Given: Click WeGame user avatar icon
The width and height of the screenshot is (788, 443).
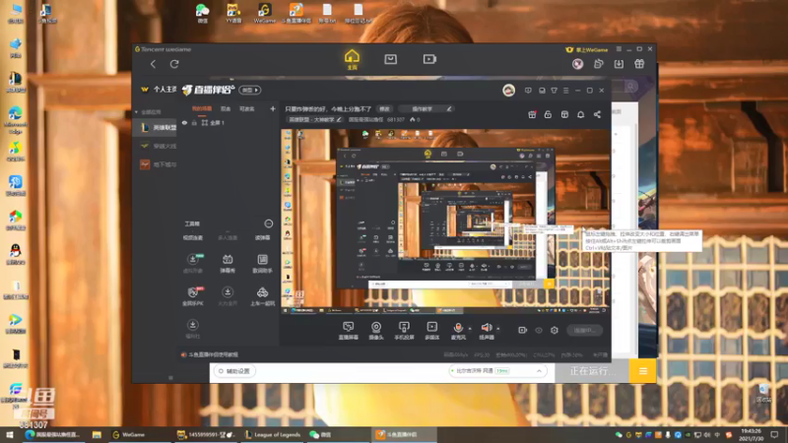Looking at the screenshot, I should (x=577, y=64).
